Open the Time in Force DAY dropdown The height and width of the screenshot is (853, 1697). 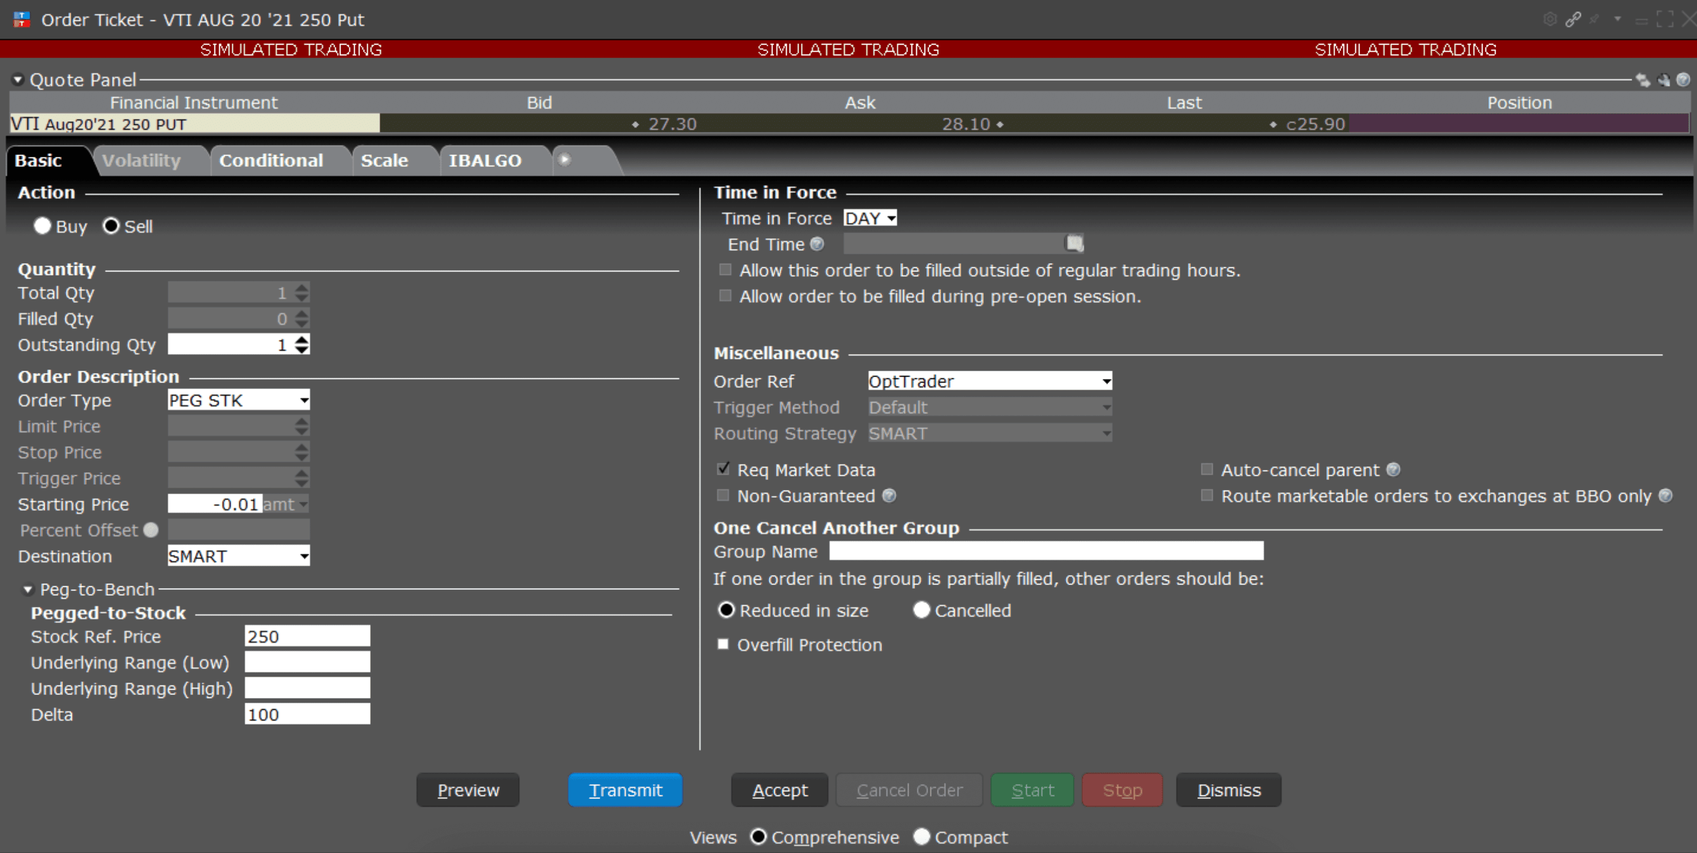869,218
